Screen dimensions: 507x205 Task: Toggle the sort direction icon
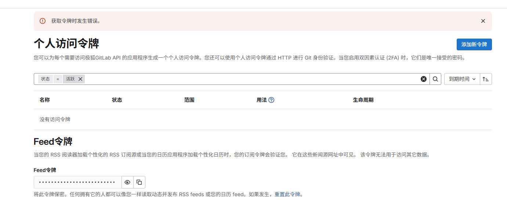click(486, 79)
